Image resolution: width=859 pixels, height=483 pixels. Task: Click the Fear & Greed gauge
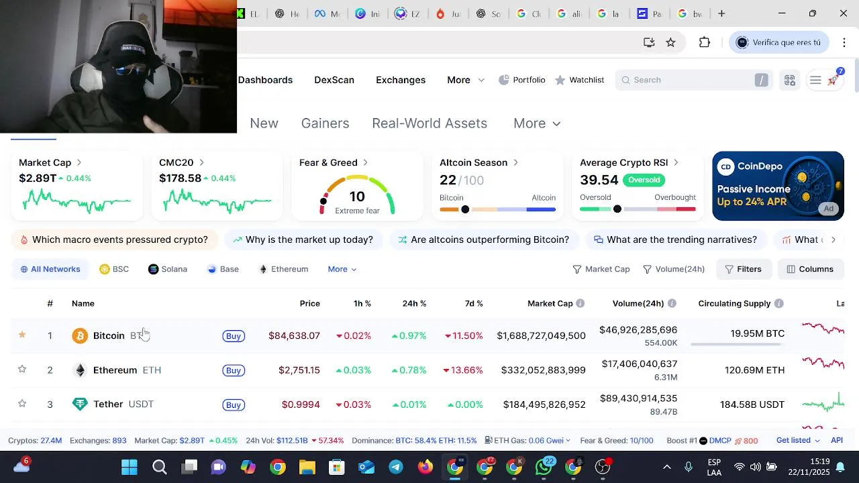[x=357, y=195]
